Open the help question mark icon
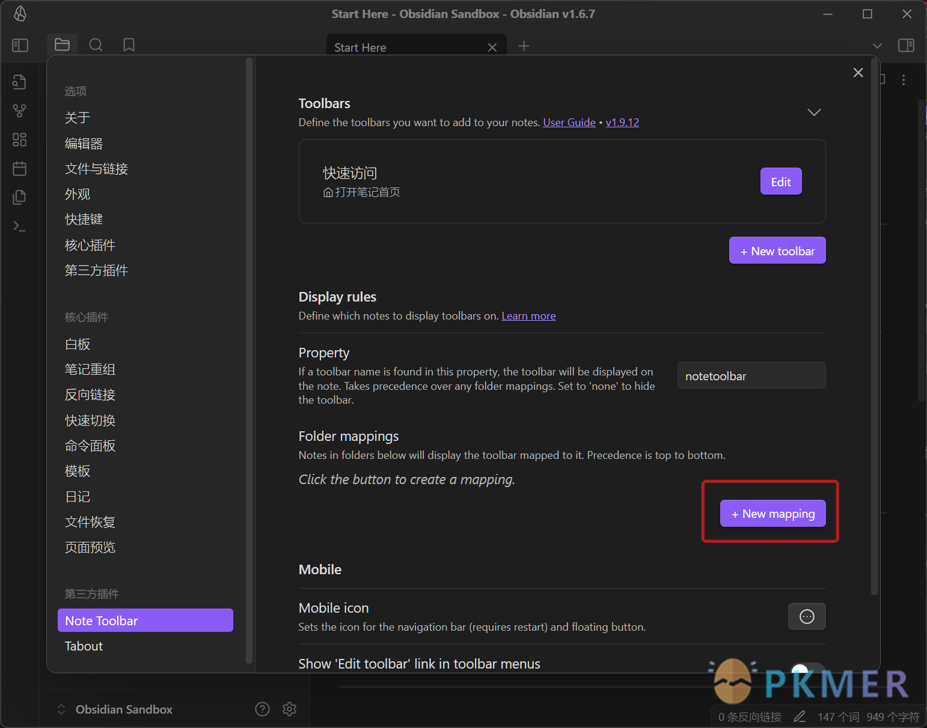 (x=262, y=709)
